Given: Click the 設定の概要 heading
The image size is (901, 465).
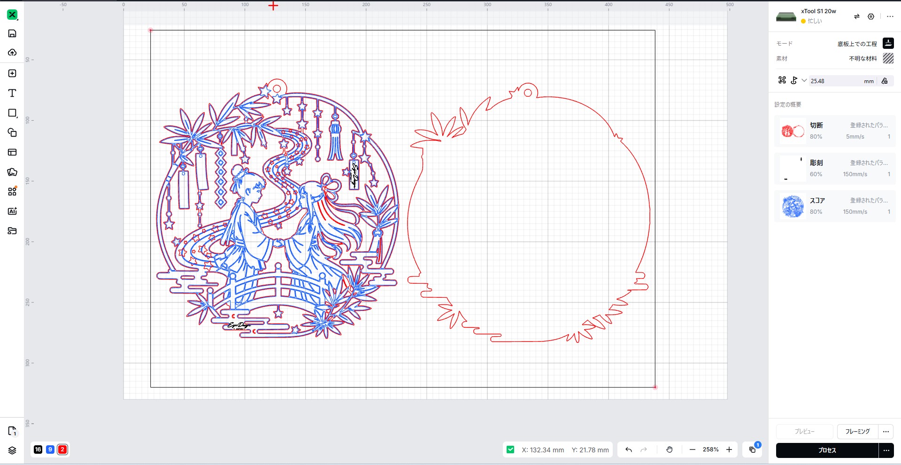Looking at the screenshot, I should point(788,104).
